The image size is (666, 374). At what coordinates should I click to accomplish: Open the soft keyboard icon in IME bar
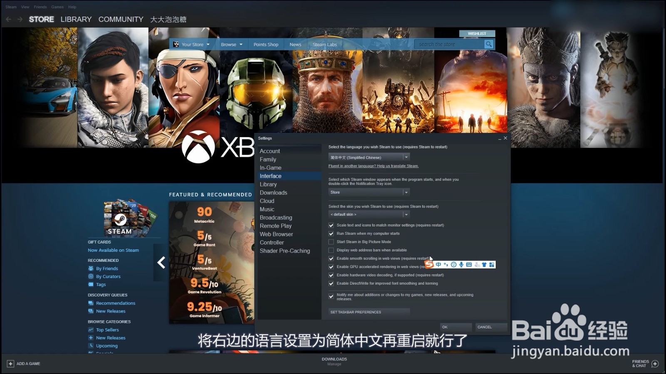[x=469, y=265]
